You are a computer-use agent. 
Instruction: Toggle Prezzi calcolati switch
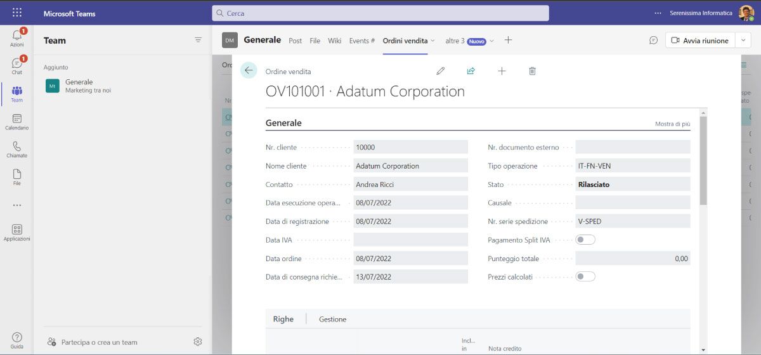pyautogui.click(x=585, y=277)
